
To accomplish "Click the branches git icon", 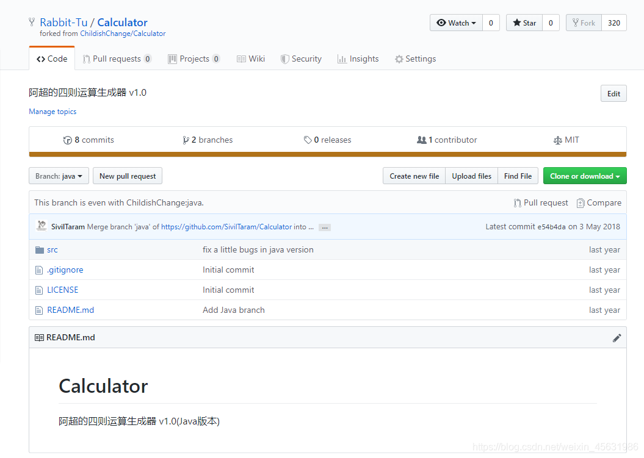I will click(x=186, y=140).
